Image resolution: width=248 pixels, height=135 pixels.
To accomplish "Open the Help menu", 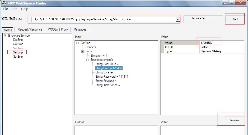I will tap(25, 9).
